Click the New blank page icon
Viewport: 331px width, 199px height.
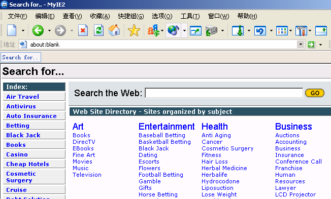[x=12, y=30]
